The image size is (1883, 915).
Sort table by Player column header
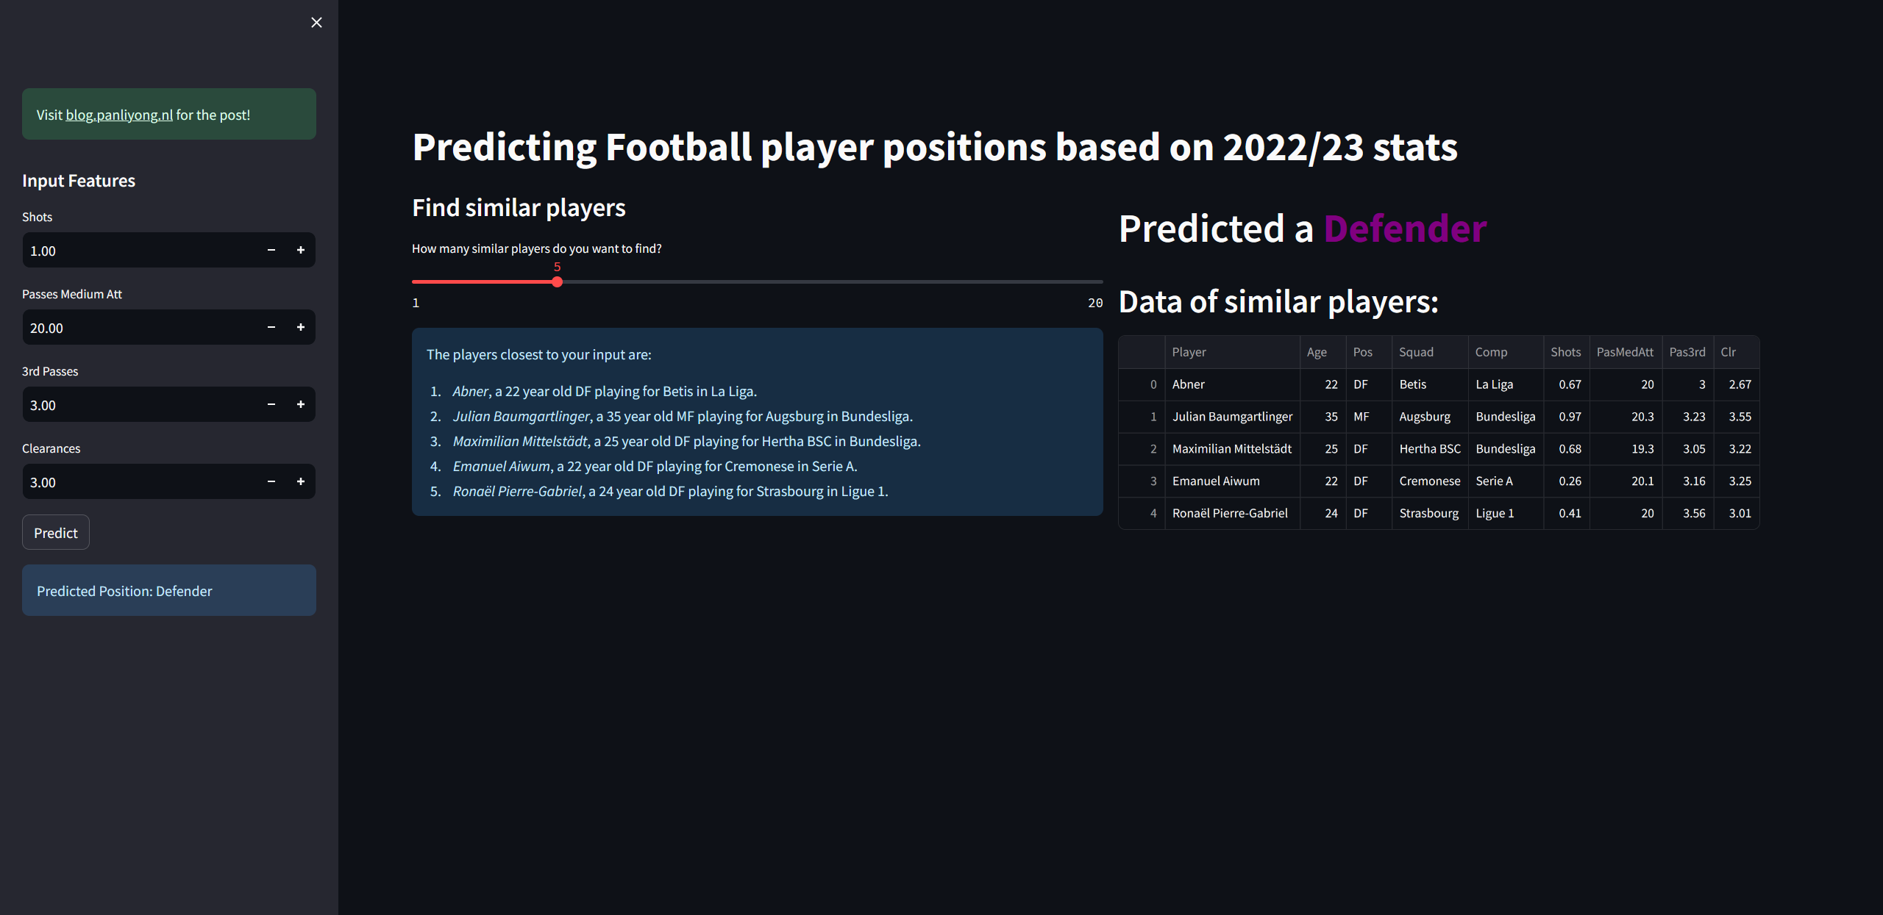pyautogui.click(x=1232, y=352)
